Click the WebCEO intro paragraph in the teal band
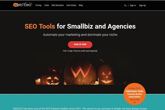This screenshot has height=110, width=165. click(x=80, y=109)
